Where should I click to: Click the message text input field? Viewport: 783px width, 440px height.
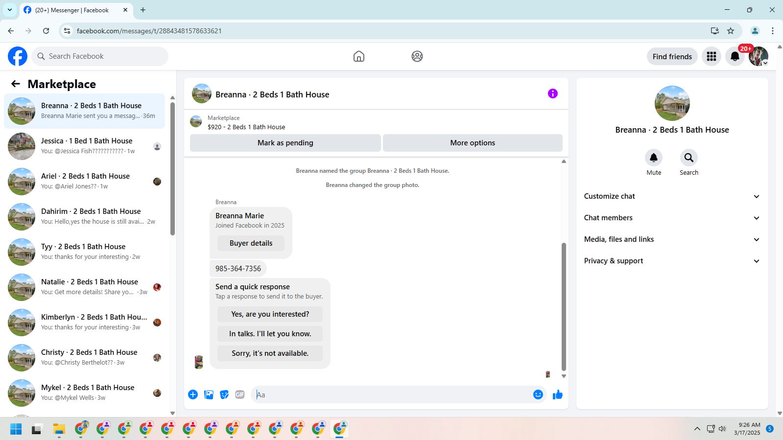pyautogui.click(x=392, y=394)
